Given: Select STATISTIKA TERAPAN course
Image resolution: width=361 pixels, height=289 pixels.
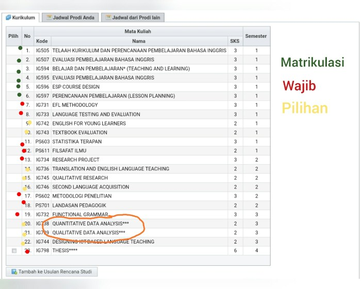Looking at the screenshot, I should pyautogui.click(x=77, y=141).
